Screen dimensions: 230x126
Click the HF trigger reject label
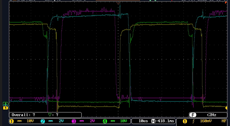pos(224,121)
